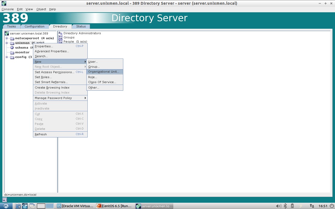Select the Groups entry text
The image size is (335, 209).
(x=69, y=37)
